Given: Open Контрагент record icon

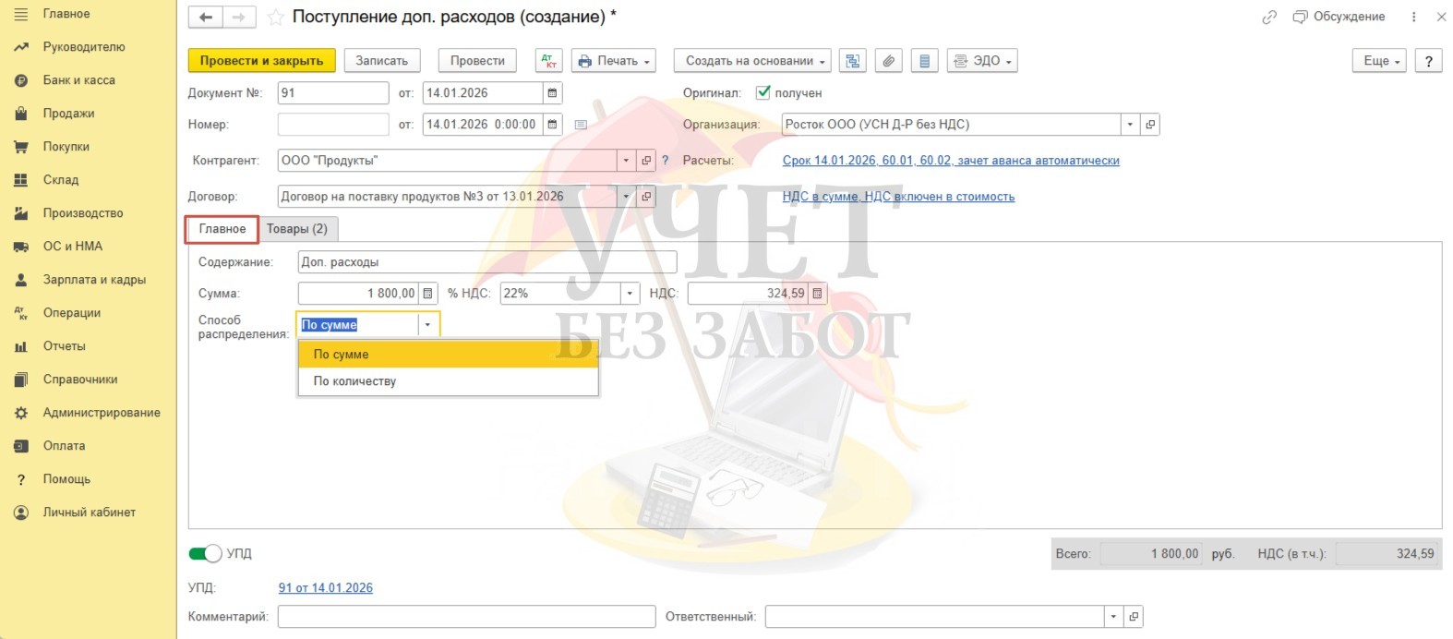Looking at the screenshot, I should tap(646, 161).
